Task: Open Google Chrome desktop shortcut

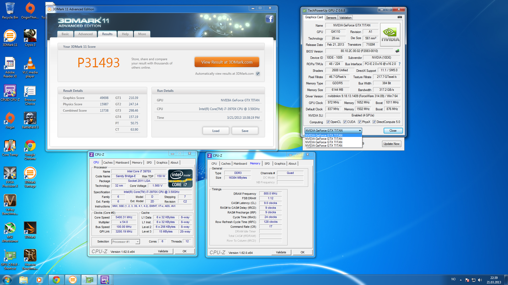Action: [30, 150]
